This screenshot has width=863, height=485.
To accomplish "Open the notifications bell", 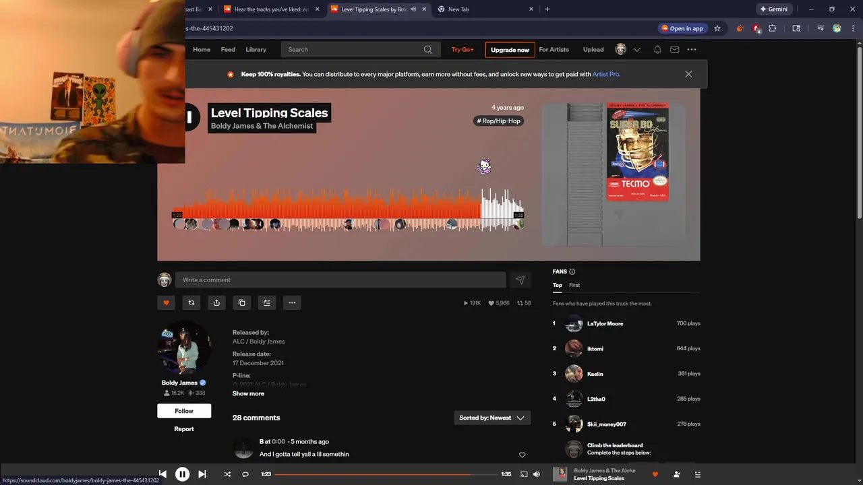I will coord(657,49).
